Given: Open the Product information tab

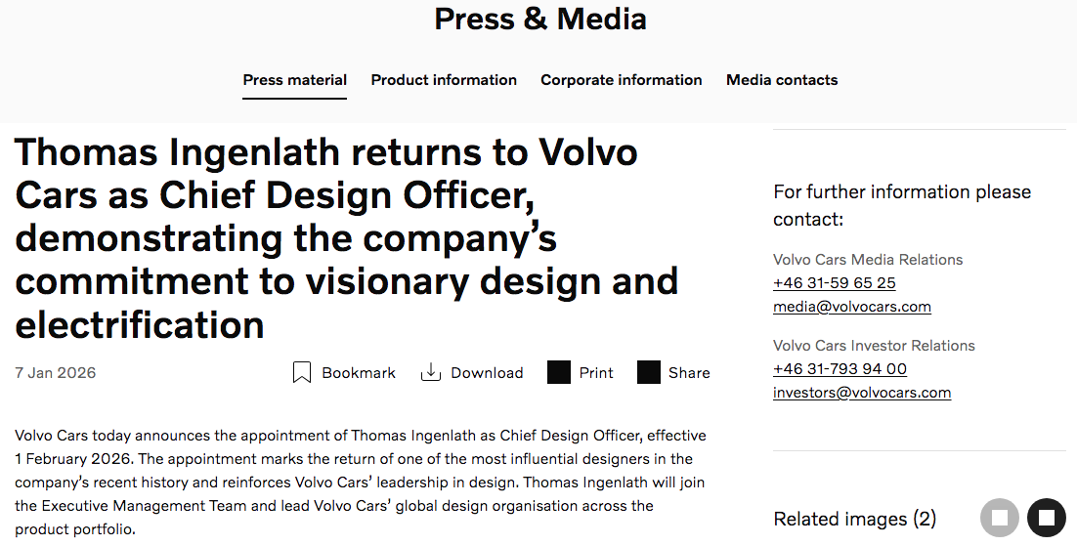Looking at the screenshot, I should [x=444, y=80].
